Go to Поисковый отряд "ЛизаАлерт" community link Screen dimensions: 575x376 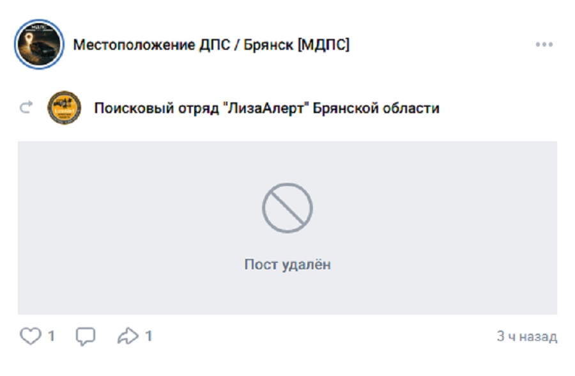(x=266, y=108)
